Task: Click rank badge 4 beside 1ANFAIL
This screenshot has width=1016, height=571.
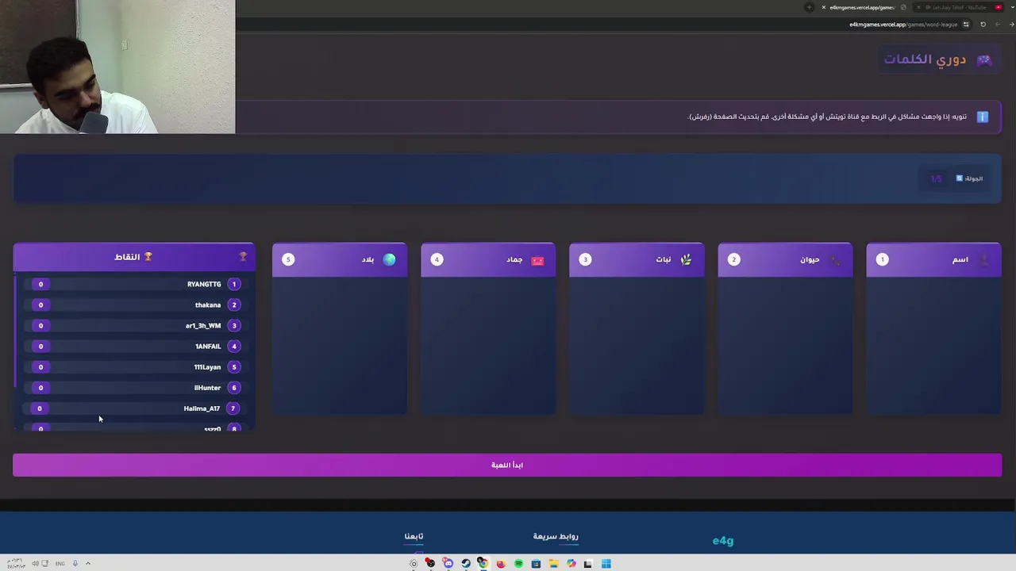Action: [234, 346]
